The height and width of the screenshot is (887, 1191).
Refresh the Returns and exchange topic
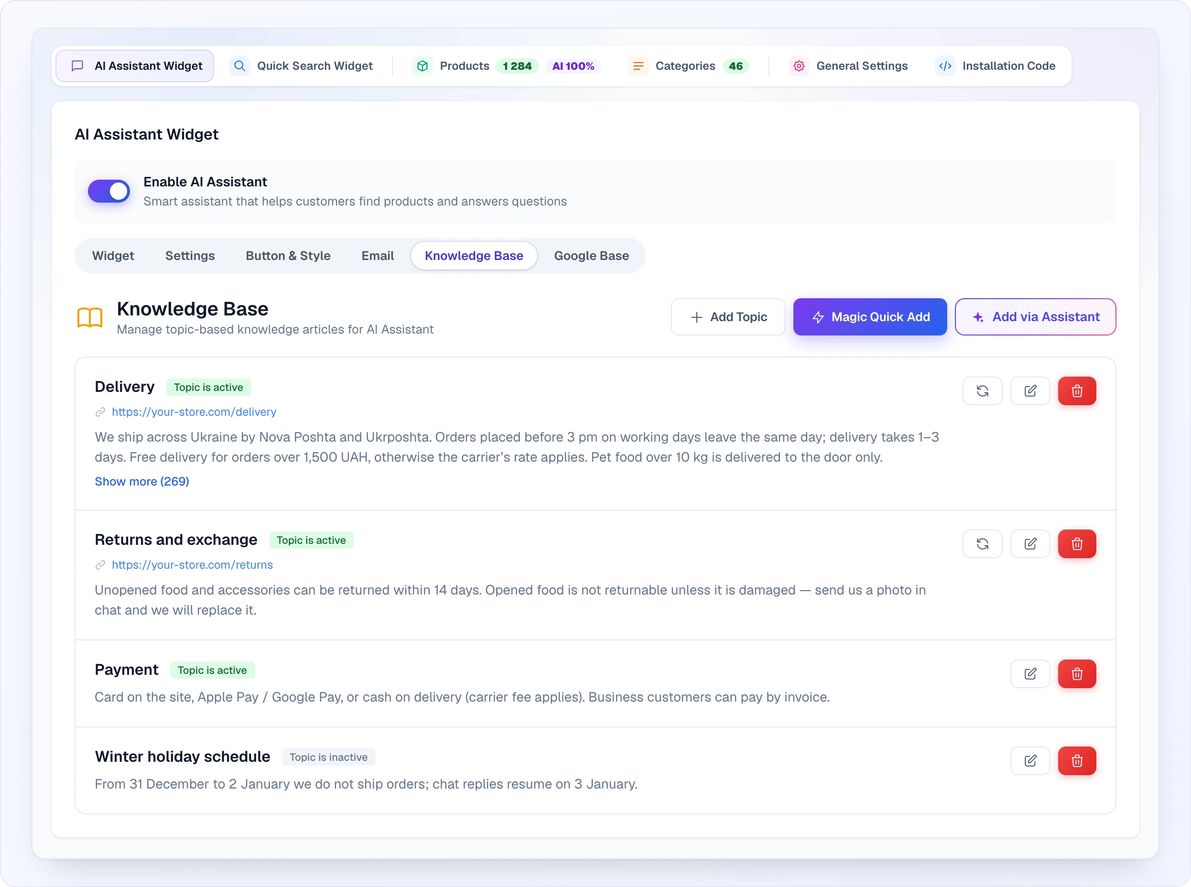coord(982,544)
